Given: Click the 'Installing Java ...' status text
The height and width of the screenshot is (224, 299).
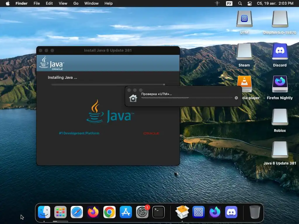Looking at the screenshot, I should 62,77.
